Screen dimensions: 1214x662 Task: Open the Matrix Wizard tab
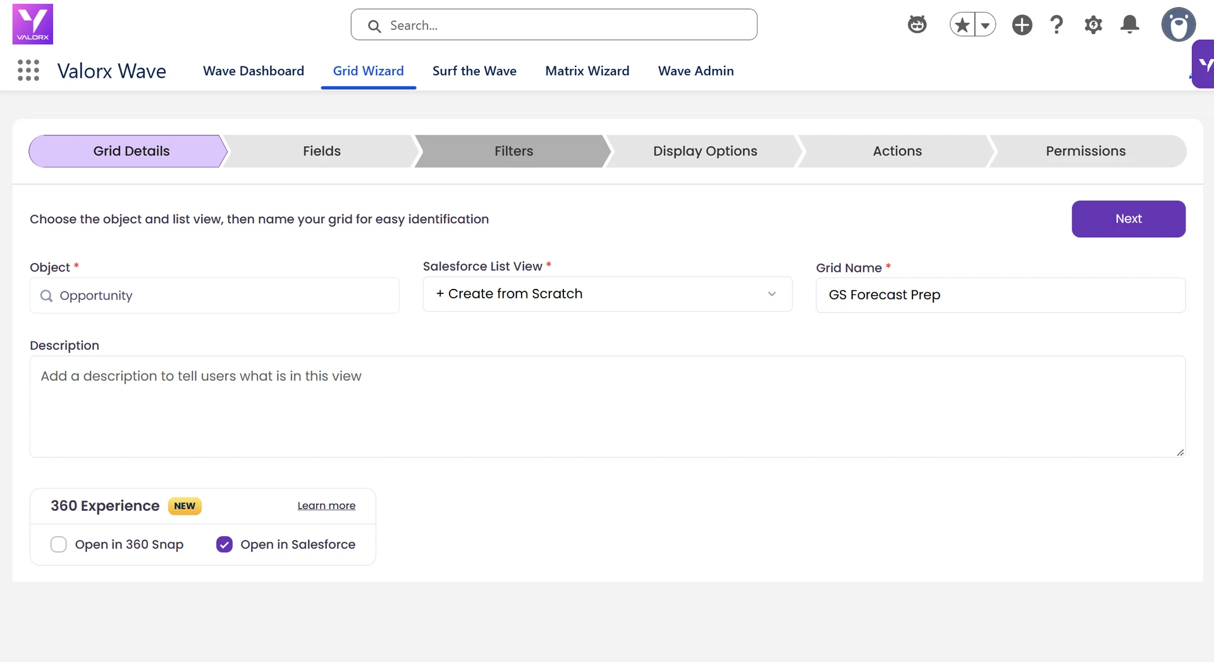(x=587, y=71)
